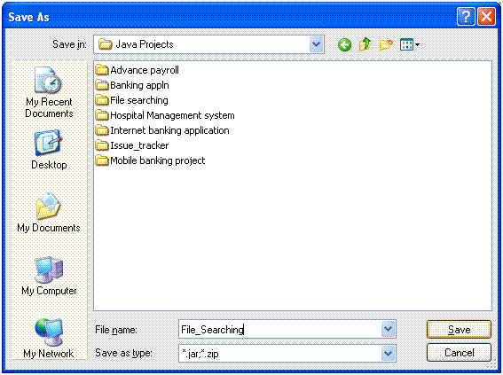The height and width of the screenshot is (375, 503).
Task: Click the Save button
Action: pos(459,330)
